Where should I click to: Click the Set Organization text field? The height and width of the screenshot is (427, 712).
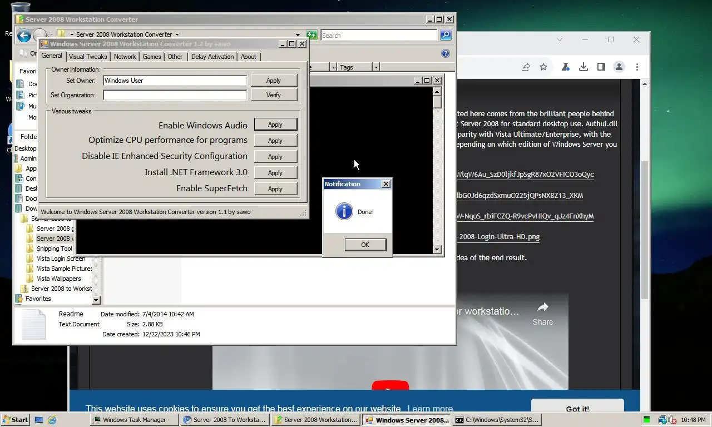pyautogui.click(x=175, y=95)
